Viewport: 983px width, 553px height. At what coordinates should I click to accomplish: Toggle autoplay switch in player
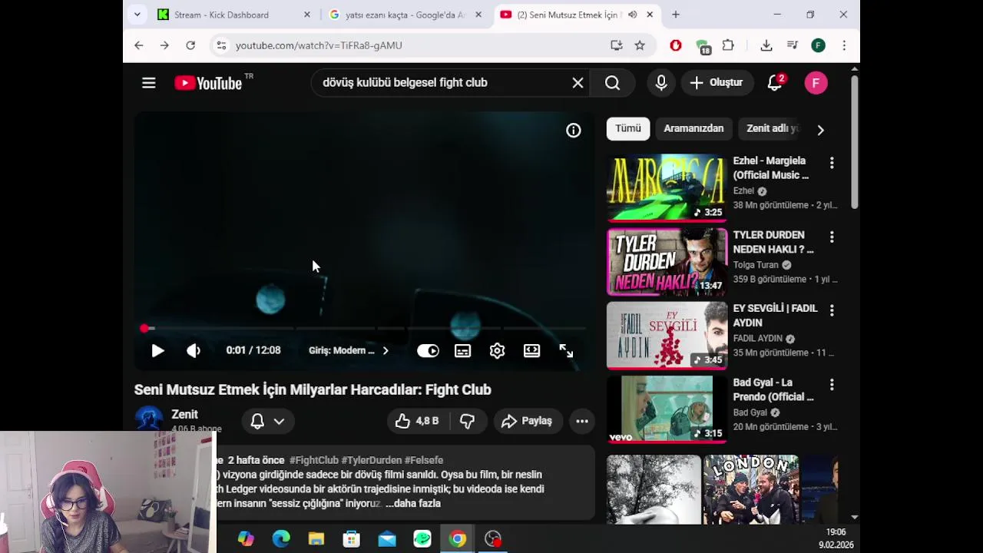tap(428, 350)
